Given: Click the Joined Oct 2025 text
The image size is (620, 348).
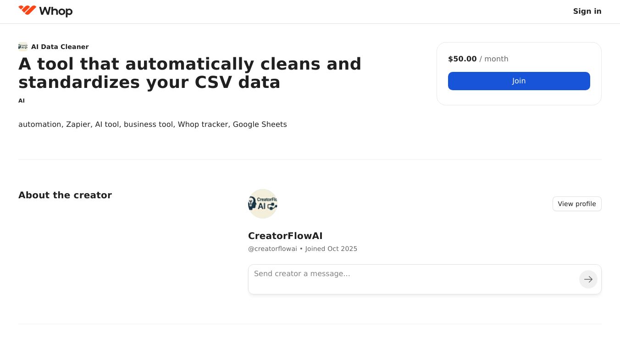Looking at the screenshot, I should click(331, 249).
